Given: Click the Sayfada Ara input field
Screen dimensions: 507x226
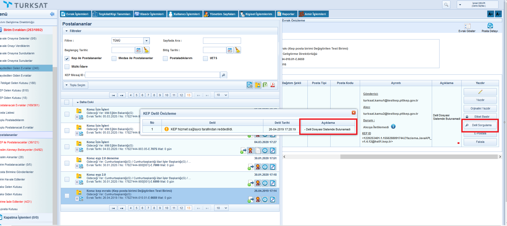Looking at the screenshot, I should coord(222,41).
